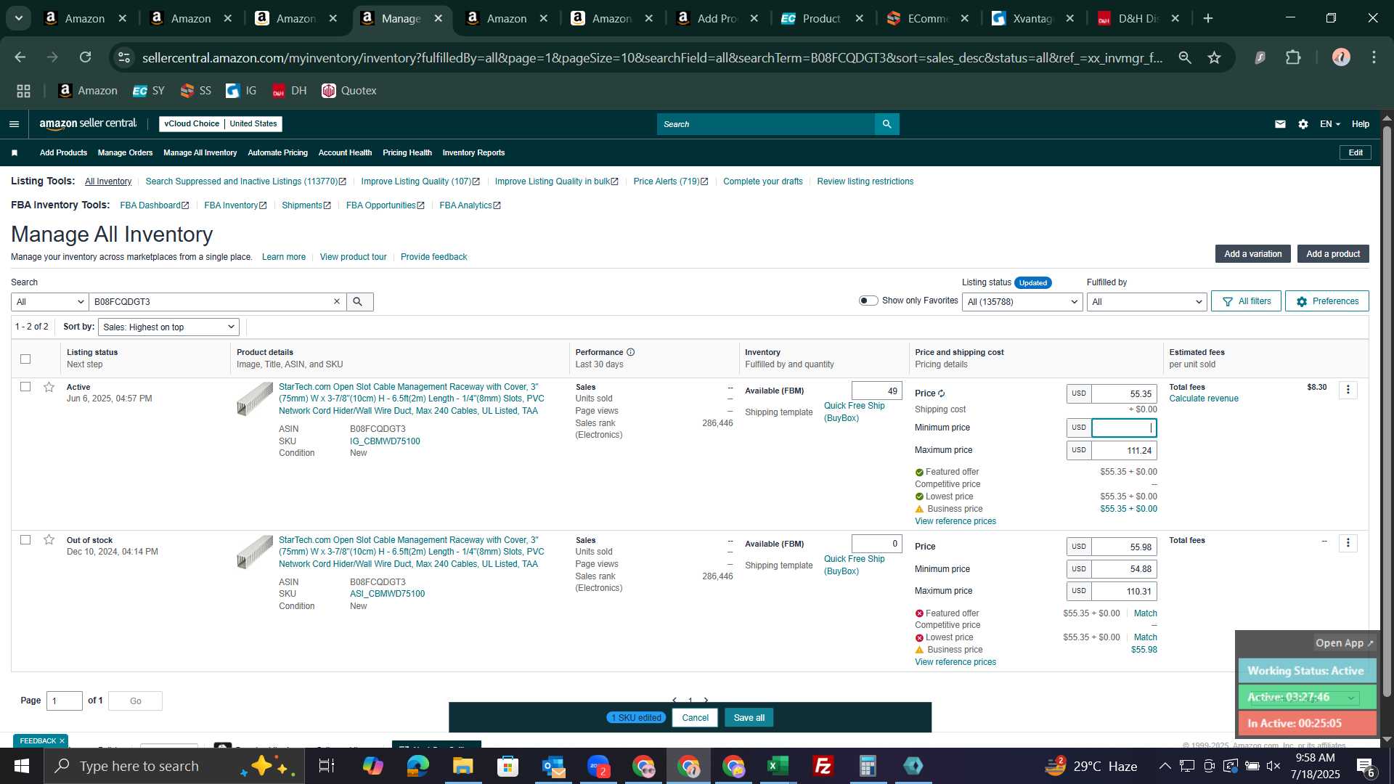
Task: Expand the Active timer dropdown arrow
Action: click(x=1351, y=698)
